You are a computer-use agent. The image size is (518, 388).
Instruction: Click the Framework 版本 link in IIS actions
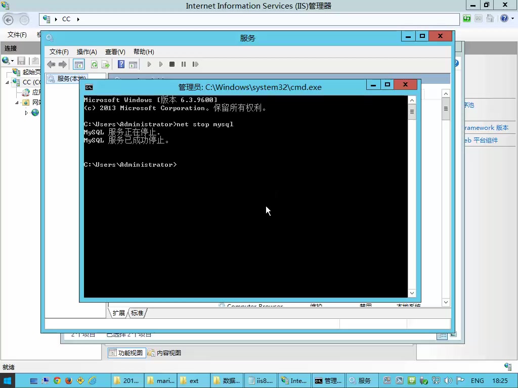[x=486, y=128]
